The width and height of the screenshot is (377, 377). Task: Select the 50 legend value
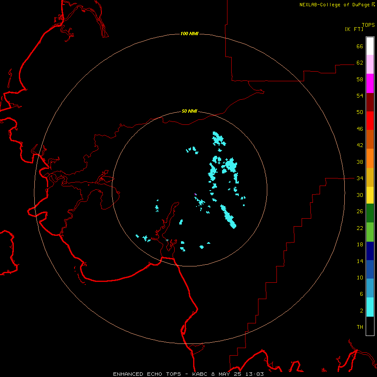click(360, 112)
